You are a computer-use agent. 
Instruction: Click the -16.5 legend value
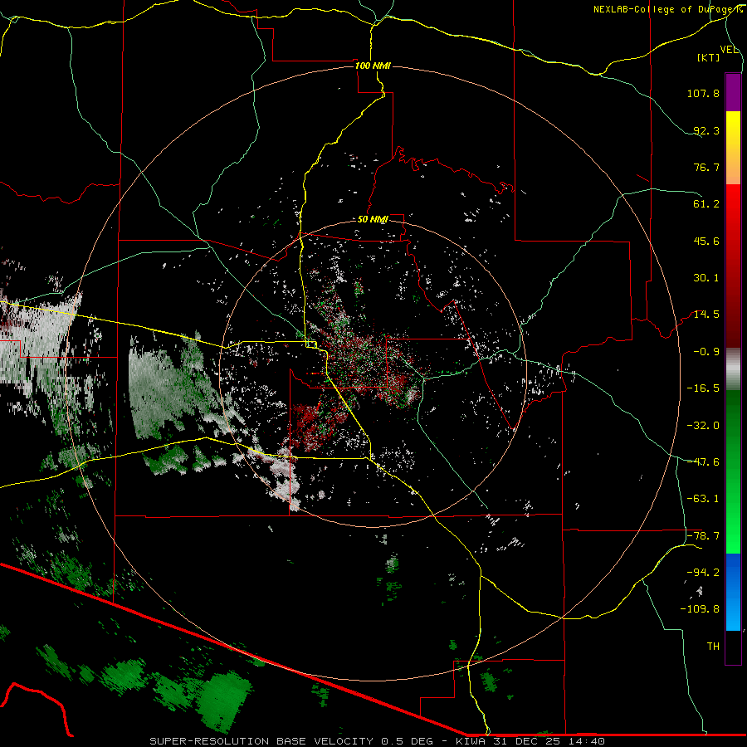click(703, 388)
